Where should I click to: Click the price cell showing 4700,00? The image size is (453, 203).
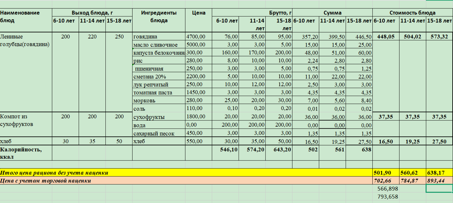click(198, 37)
